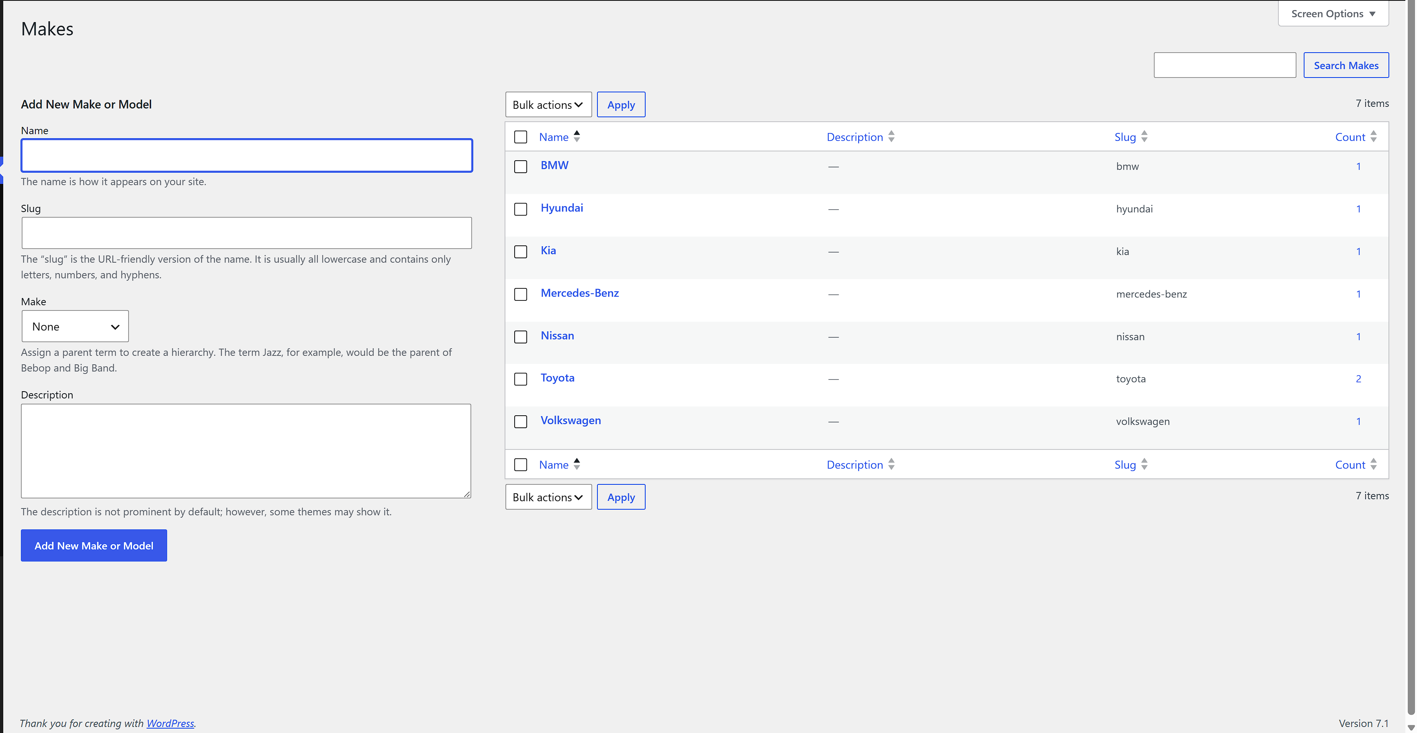The height and width of the screenshot is (733, 1417).
Task: Open the WordPress link in footer
Action: pos(170,723)
